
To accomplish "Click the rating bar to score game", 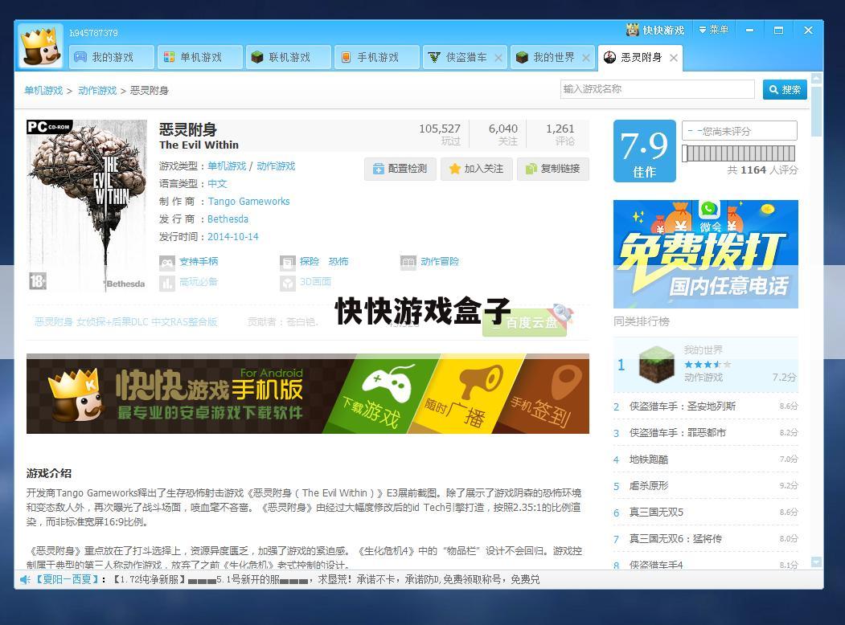I will [738, 153].
